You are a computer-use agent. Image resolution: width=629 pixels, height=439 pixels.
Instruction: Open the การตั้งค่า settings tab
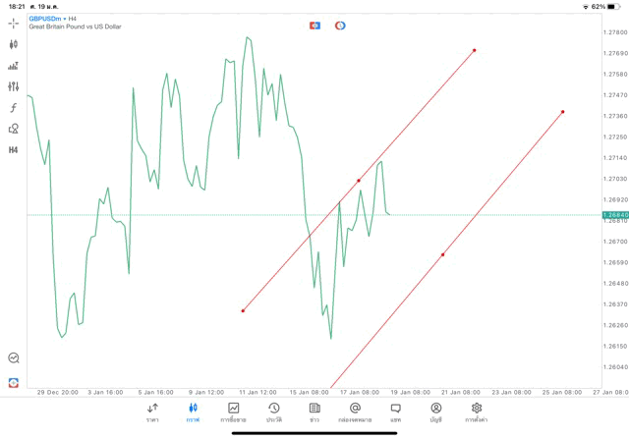[477, 412]
